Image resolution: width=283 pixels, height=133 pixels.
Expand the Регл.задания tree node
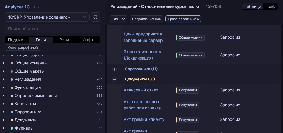(4, 79)
